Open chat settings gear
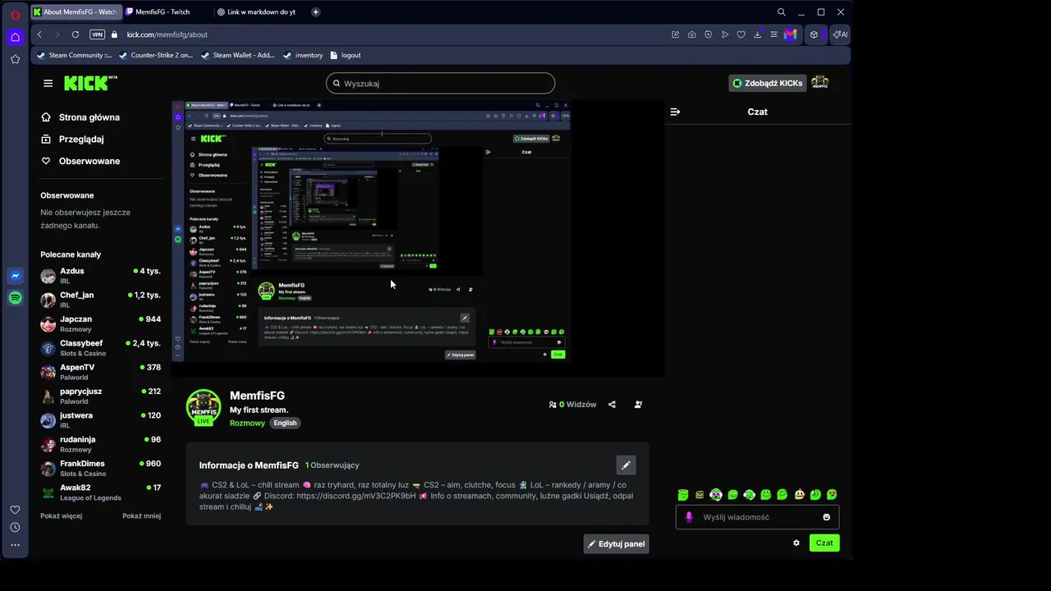1051x591 pixels. coord(796,543)
